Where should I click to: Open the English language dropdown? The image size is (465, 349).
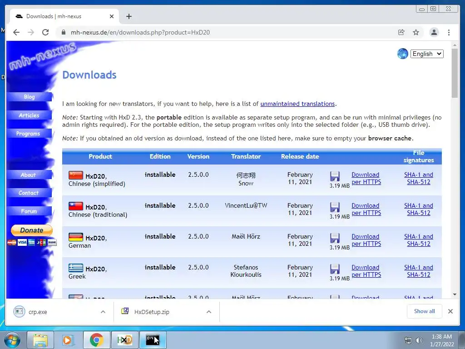tap(427, 54)
